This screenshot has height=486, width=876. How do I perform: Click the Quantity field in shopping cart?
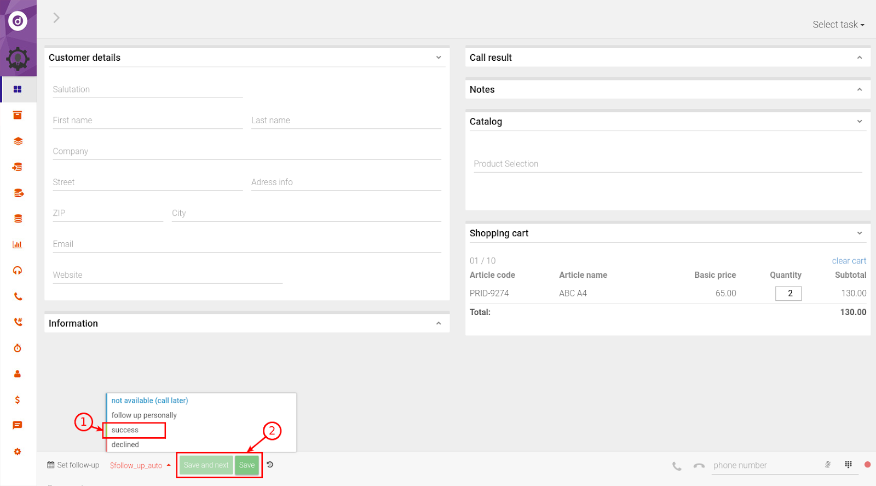(x=788, y=294)
